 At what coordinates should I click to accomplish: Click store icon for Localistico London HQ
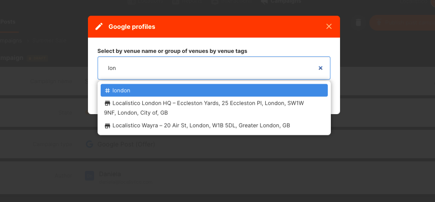coord(107,103)
